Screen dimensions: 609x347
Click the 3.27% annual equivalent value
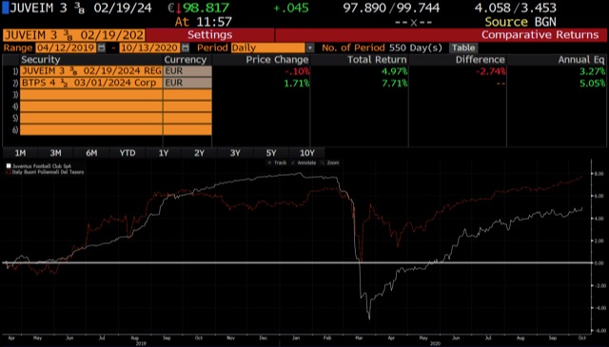point(592,71)
